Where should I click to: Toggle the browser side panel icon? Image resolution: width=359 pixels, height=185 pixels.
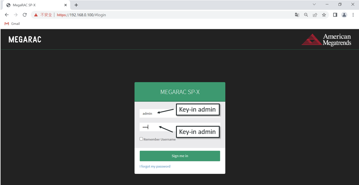(335, 15)
